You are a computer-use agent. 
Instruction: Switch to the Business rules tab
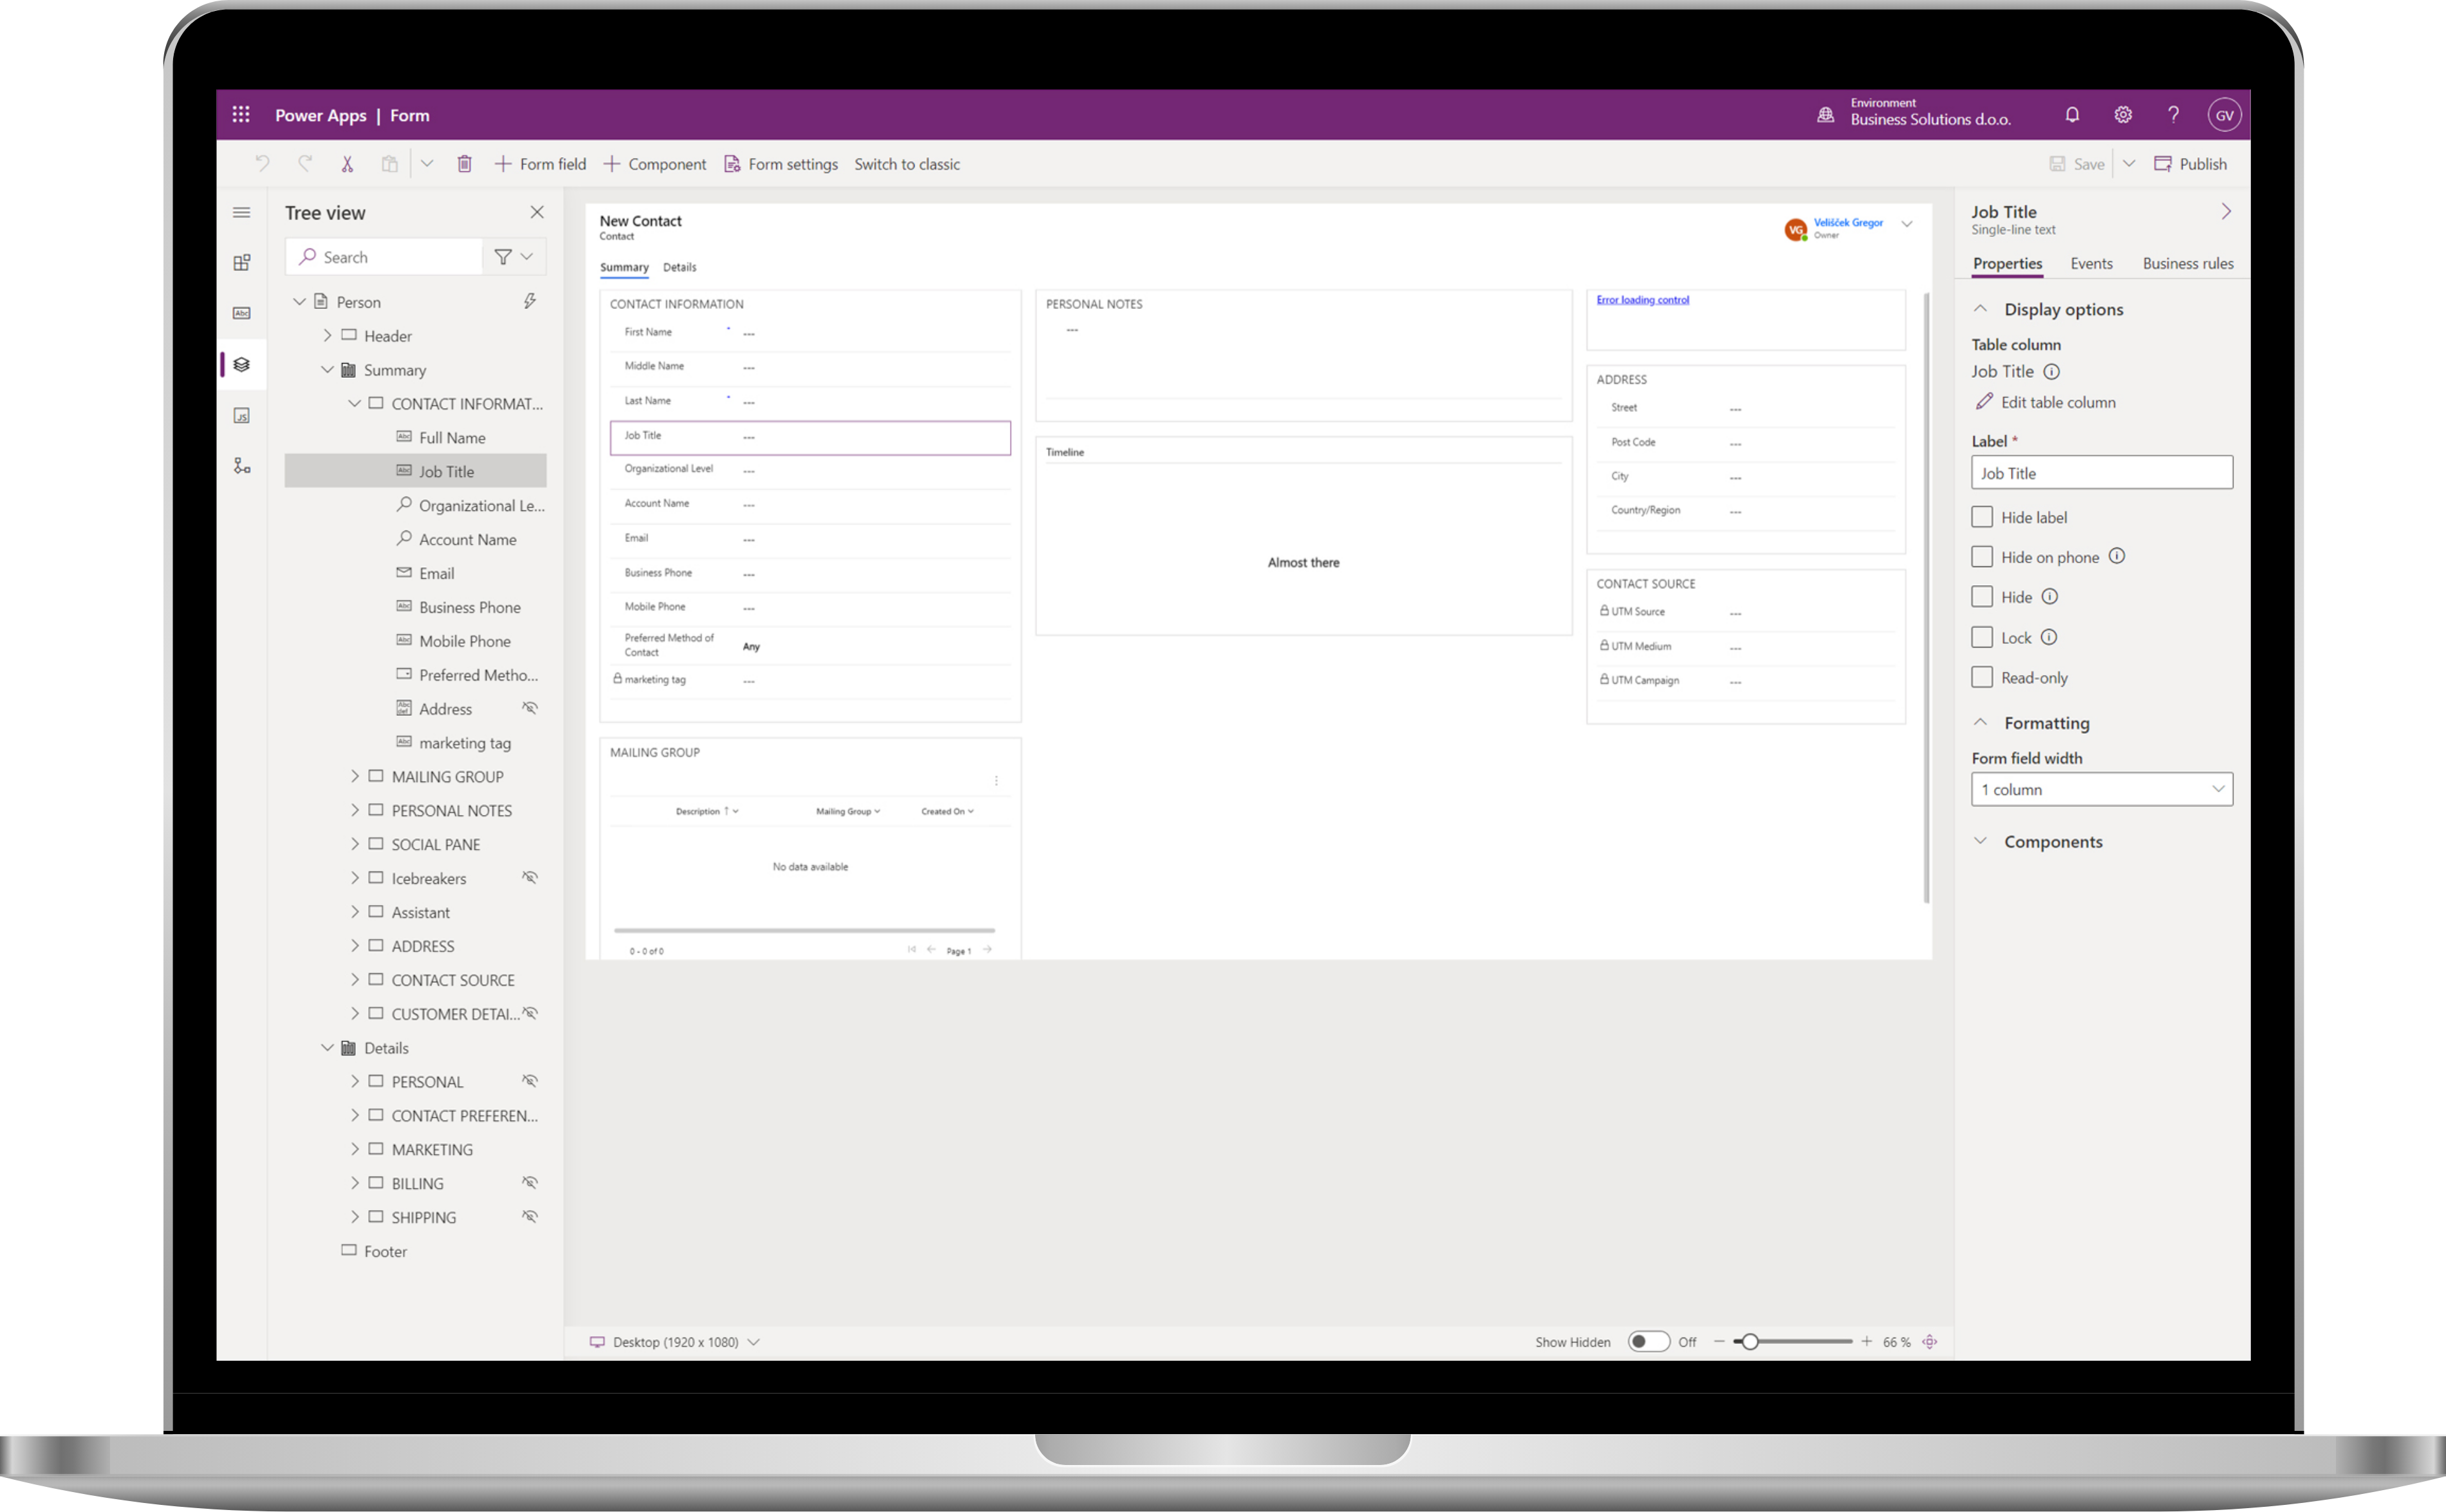(2187, 263)
